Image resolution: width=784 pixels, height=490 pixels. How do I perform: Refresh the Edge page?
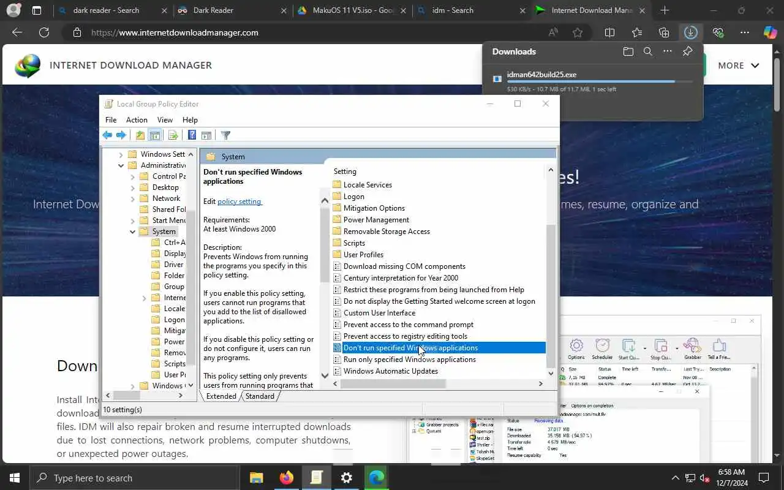tap(44, 32)
